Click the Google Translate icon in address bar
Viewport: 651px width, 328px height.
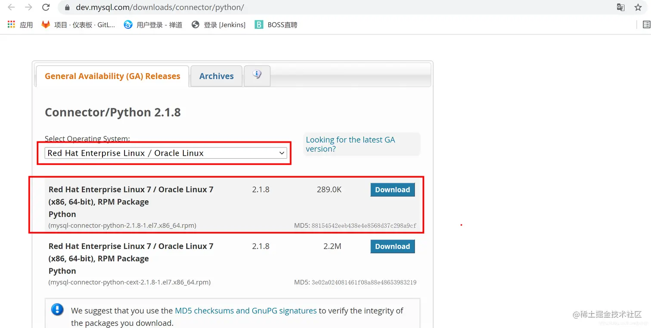point(620,7)
